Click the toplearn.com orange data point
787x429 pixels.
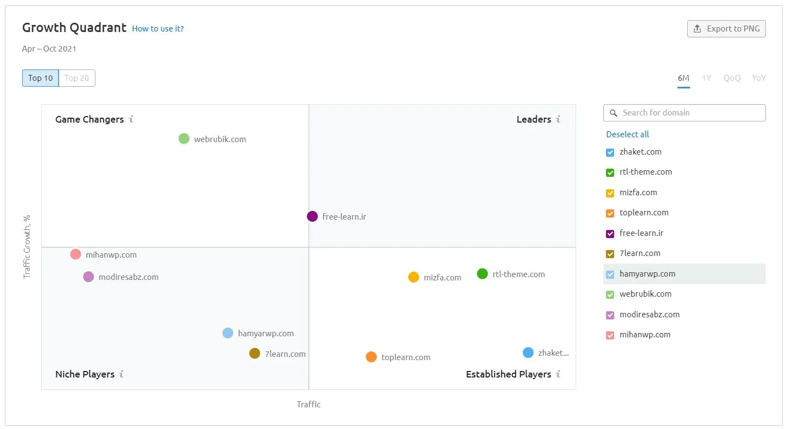pyautogui.click(x=371, y=357)
